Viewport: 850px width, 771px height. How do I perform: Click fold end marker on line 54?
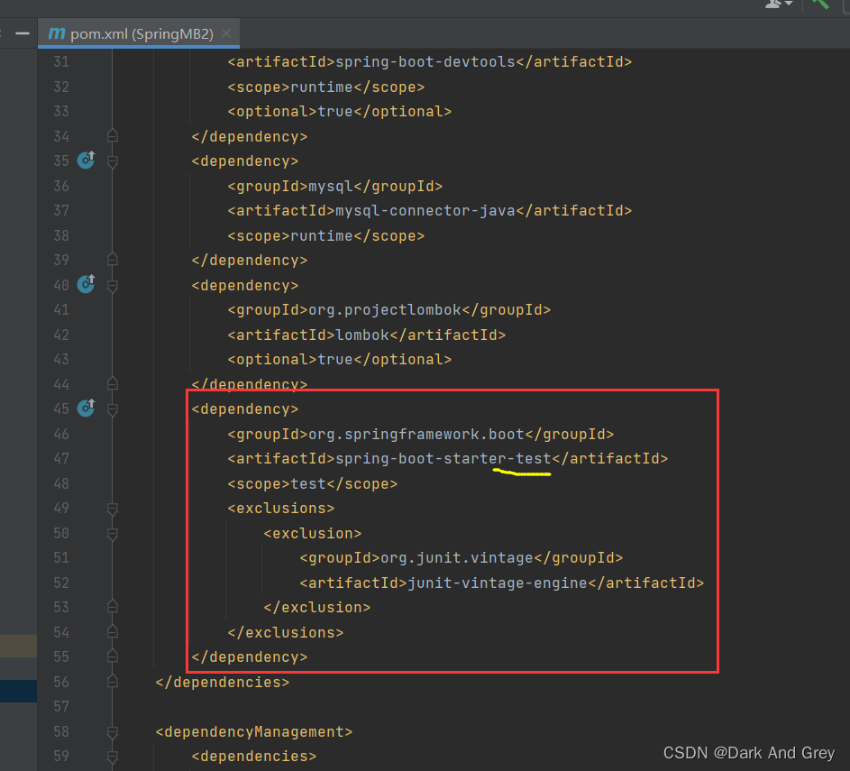(113, 631)
